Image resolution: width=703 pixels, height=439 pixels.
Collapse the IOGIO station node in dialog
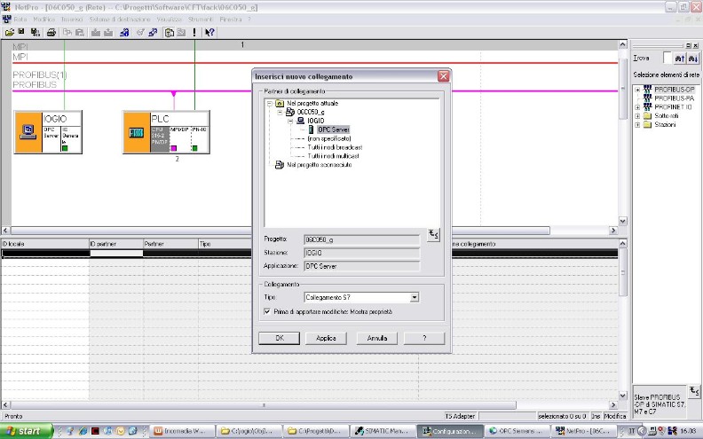click(290, 121)
